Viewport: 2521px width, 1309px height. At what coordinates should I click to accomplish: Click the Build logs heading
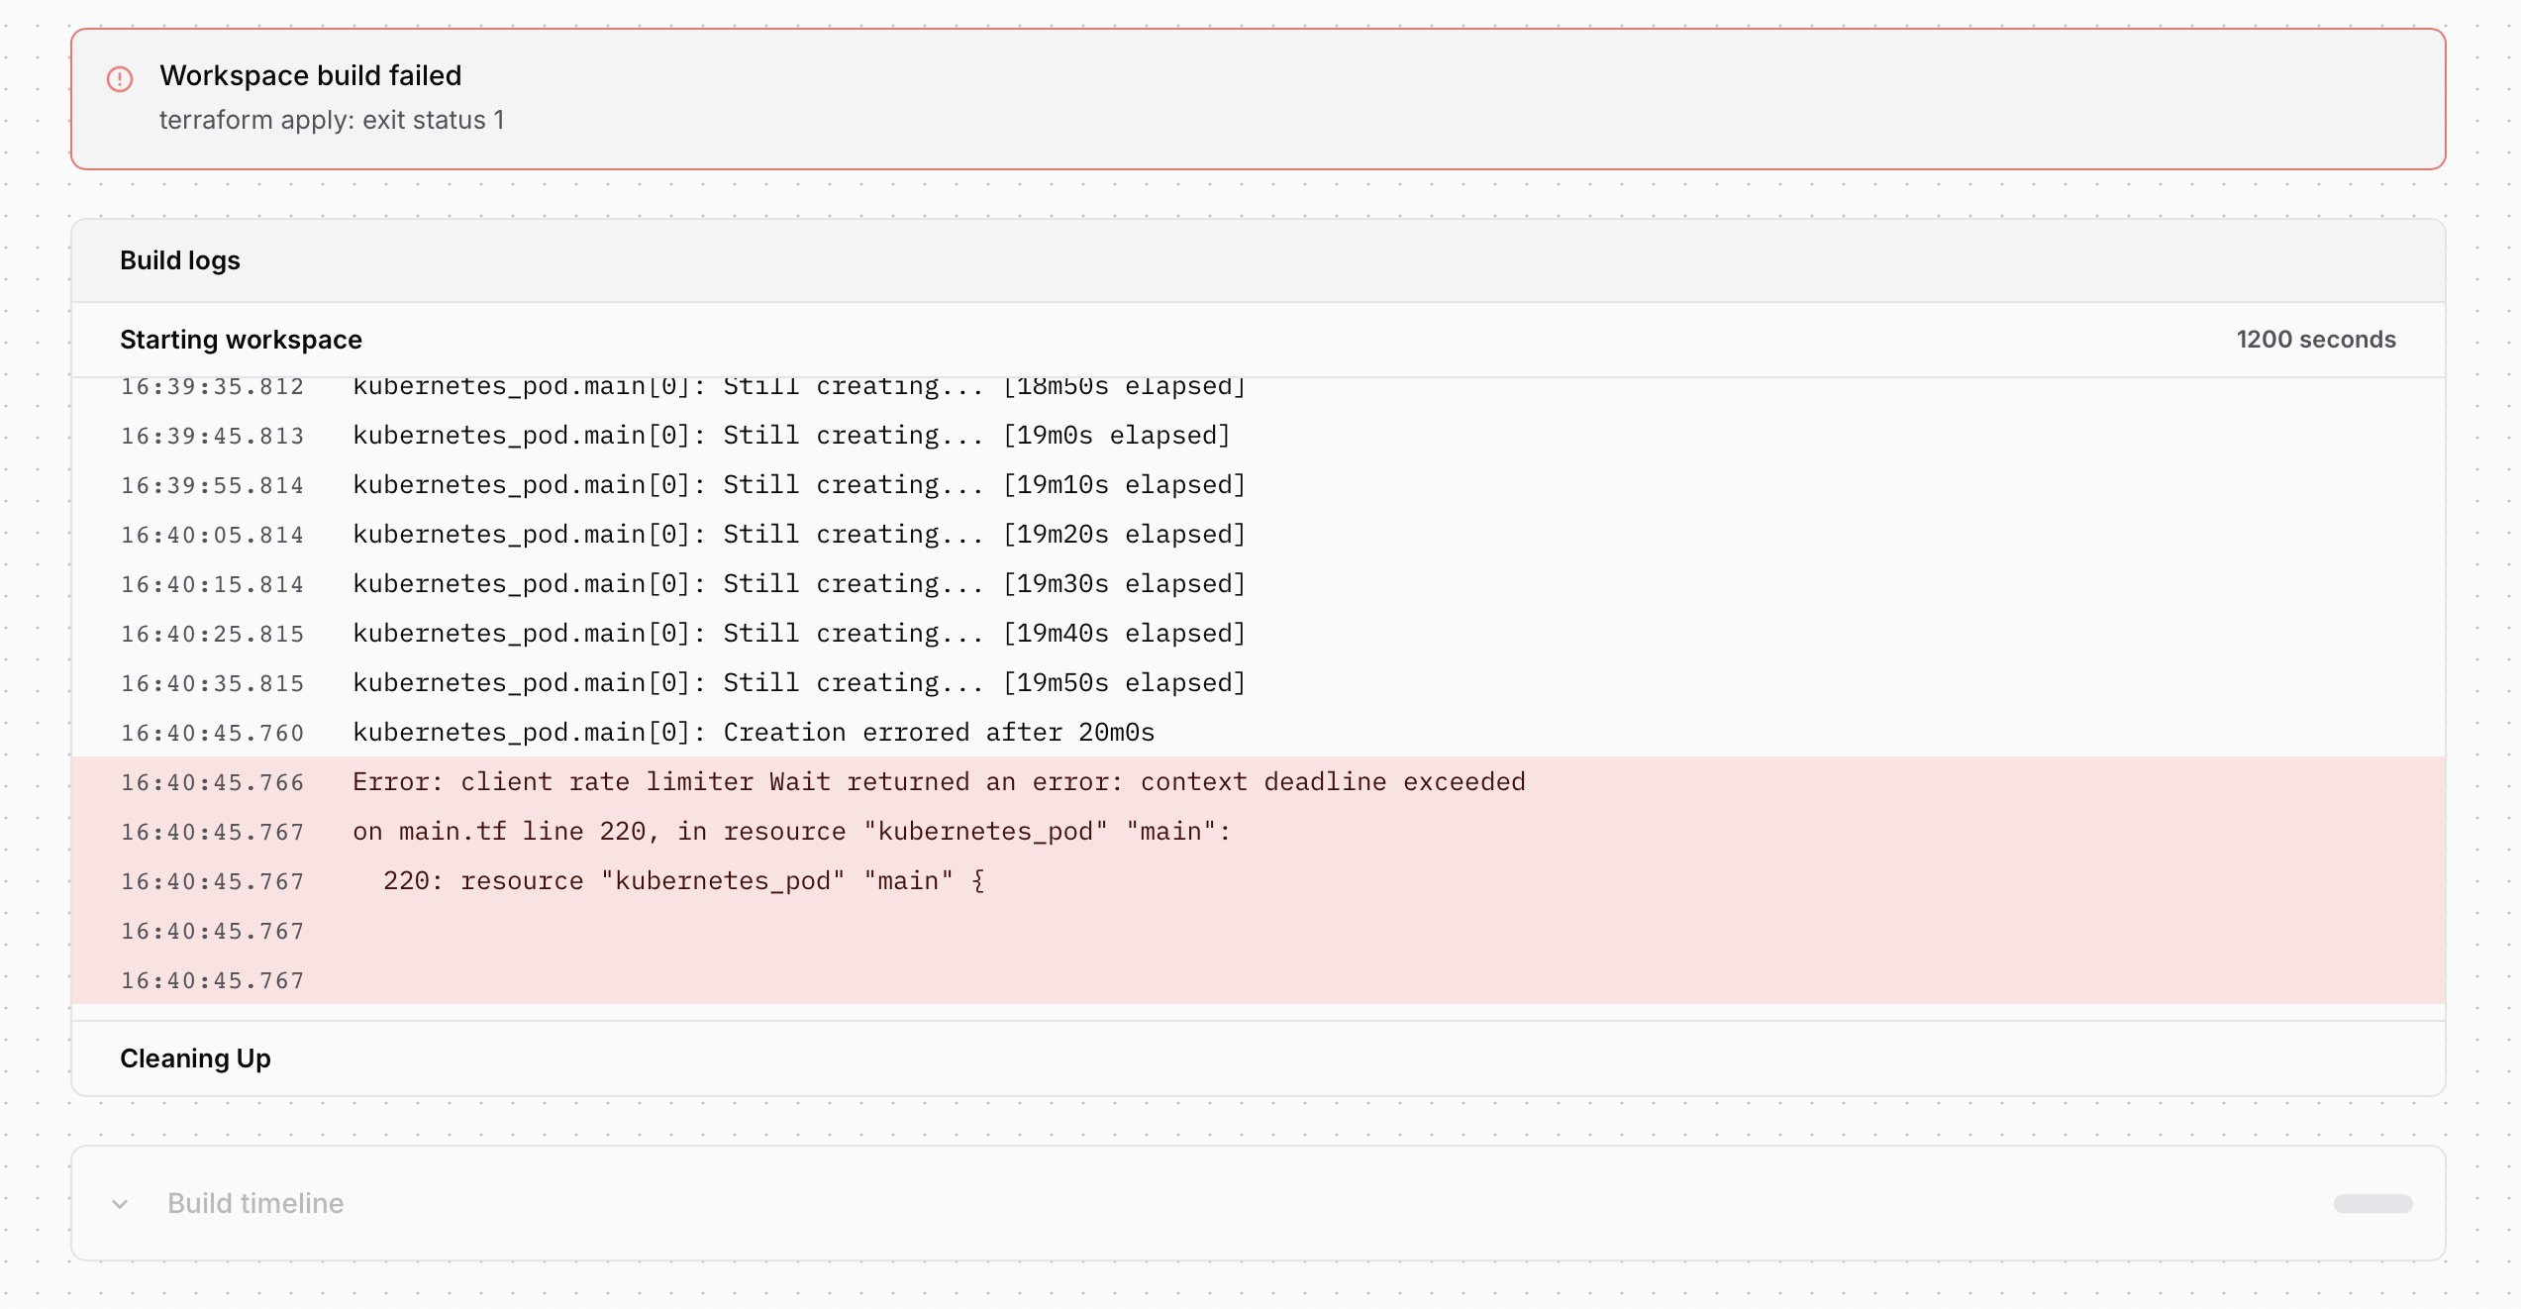tap(180, 260)
